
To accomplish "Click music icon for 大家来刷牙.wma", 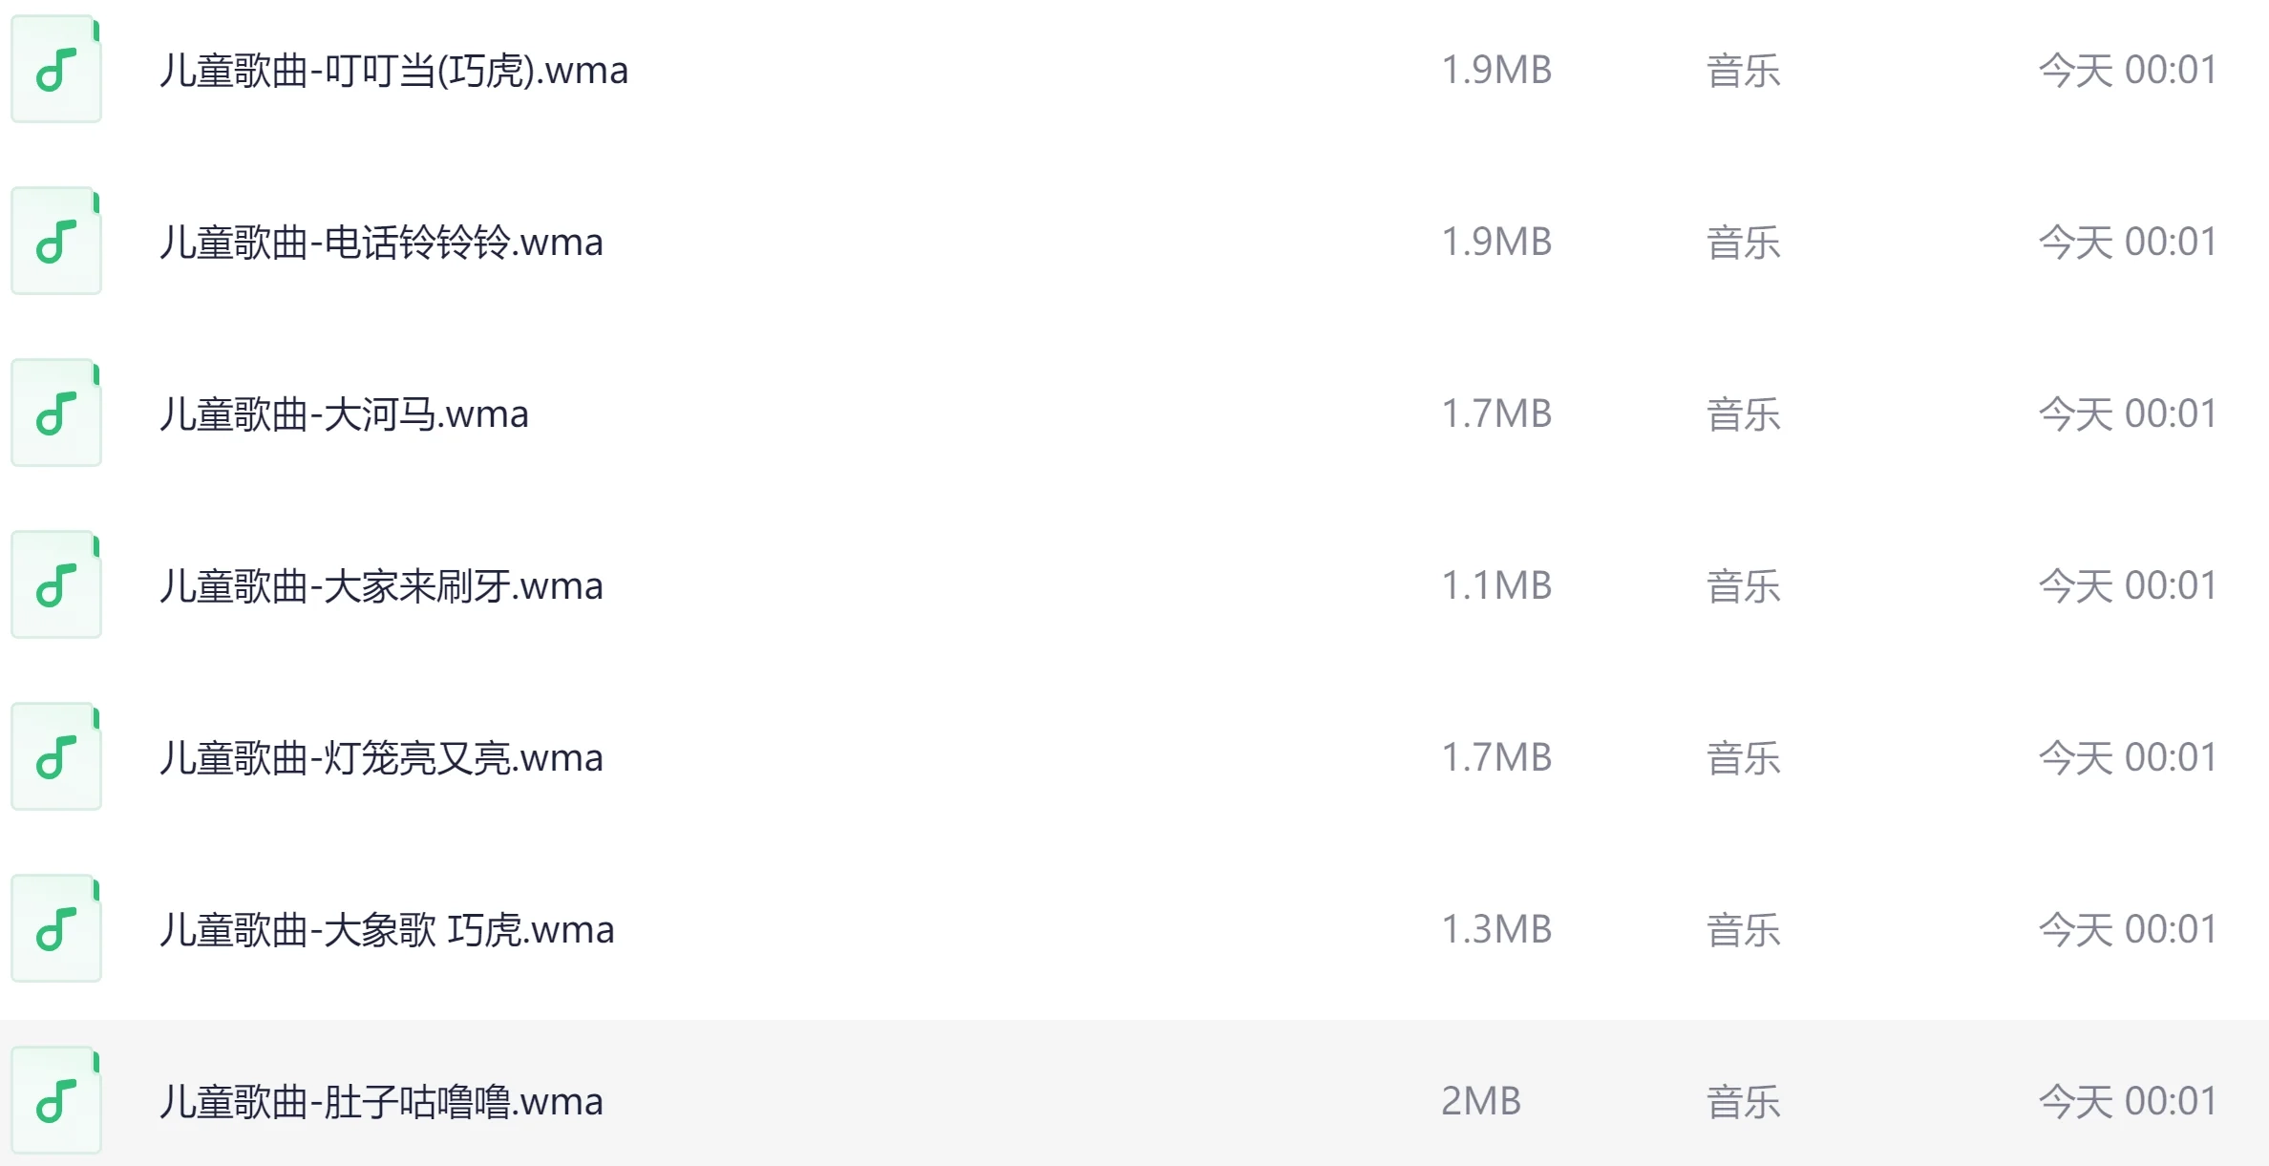I will click(56, 585).
